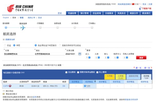Tick the Air China operated flights checkbox
The width and height of the screenshot is (158, 102).
78,72
